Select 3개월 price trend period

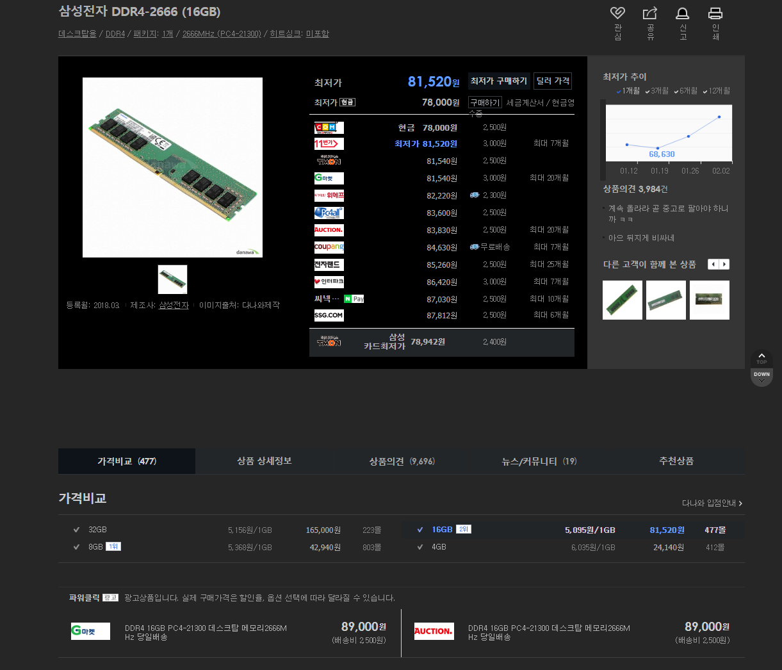point(657,91)
